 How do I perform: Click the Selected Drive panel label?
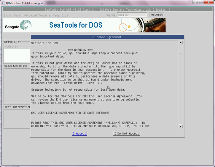(17, 66)
